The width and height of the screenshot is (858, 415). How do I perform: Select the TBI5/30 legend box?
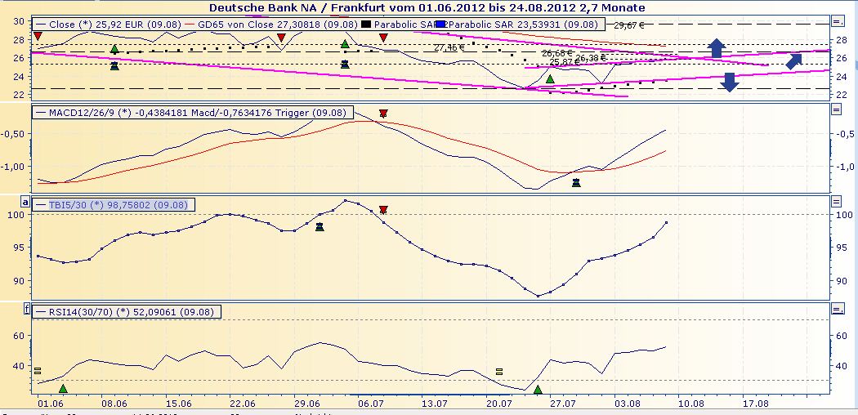[114, 204]
